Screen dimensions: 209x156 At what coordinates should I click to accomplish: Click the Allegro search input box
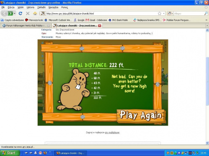(189, 13)
